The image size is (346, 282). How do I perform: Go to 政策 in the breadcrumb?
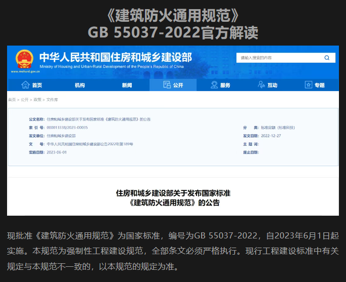pos(37,100)
